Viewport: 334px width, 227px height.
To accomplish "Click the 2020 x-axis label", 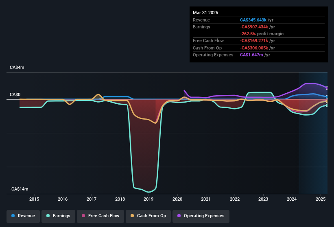I will coord(177,199).
